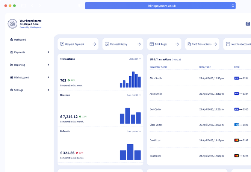Expand the Payments menu chevron

coord(48,52)
